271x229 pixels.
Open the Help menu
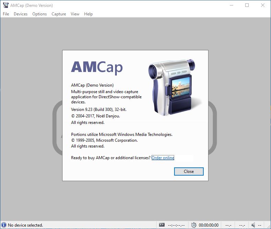pyautogui.click(x=88, y=14)
